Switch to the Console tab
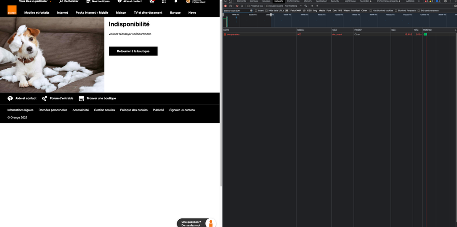Image resolution: width=457 pixels, height=227 pixels. click(254, 1)
